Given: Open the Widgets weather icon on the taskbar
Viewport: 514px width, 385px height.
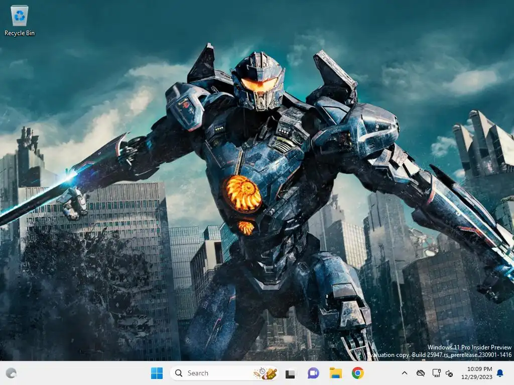Looking at the screenshot, I should click(x=11, y=373).
